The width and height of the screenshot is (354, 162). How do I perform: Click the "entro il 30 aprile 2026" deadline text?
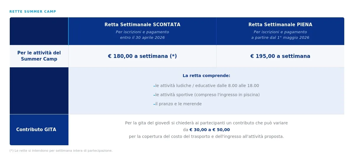pyautogui.click(x=142, y=38)
